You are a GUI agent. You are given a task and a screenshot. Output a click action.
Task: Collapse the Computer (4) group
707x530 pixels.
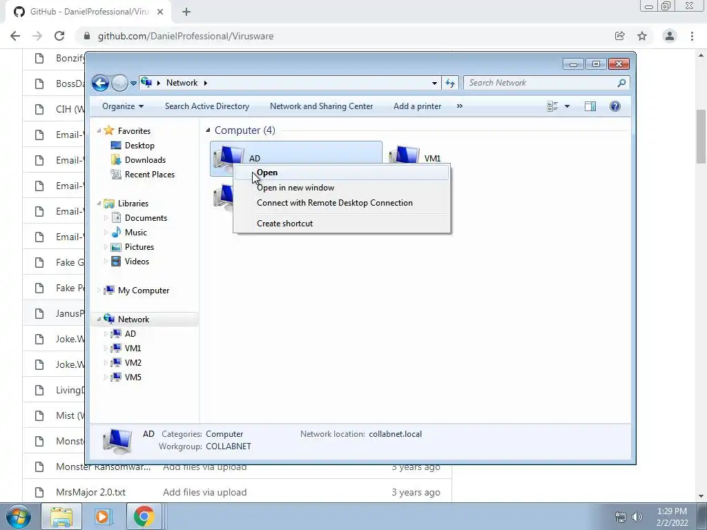(x=208, y=130)
